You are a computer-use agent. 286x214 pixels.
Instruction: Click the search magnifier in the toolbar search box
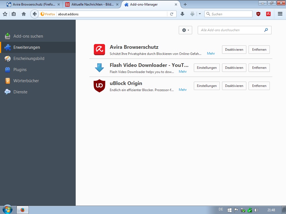click(x=208, y=14)
